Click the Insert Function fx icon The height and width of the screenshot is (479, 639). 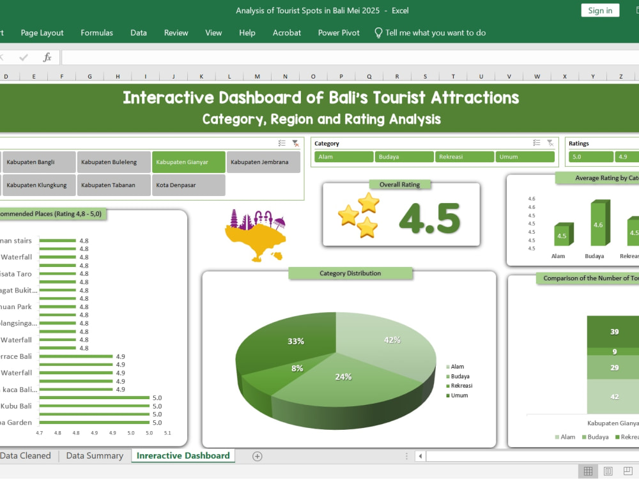[x=47, y=57]
